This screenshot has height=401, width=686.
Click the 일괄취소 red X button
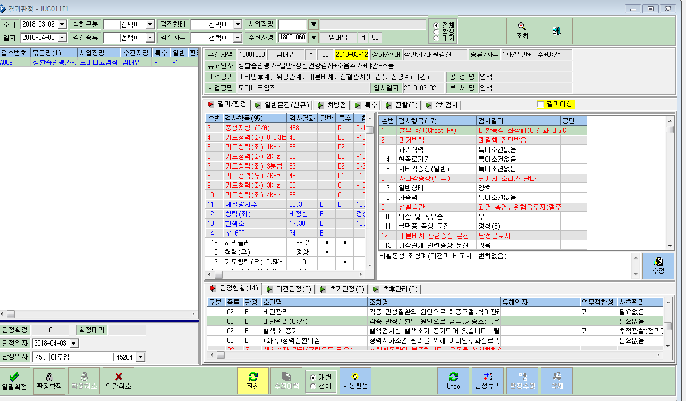pyautogui.click(x=118, y=381)
